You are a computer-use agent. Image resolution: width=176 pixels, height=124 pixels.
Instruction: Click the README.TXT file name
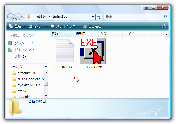pos(65,67)
